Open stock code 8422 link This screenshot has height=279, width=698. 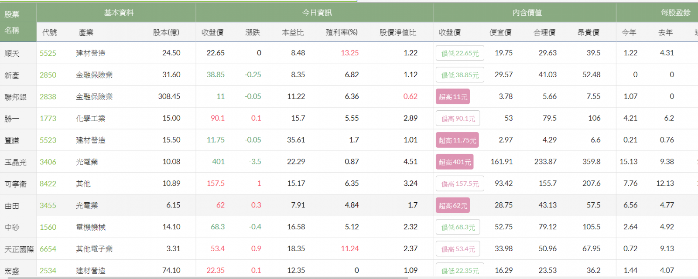tap(48, 184)
